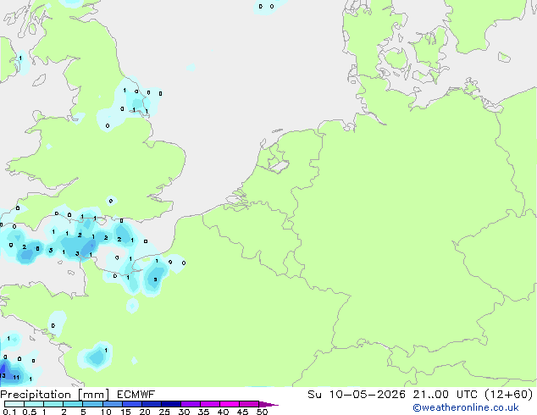537x415 pixels.
Task: Click the 'Precipitation [mm]' title label
Action: coord(55,395)
